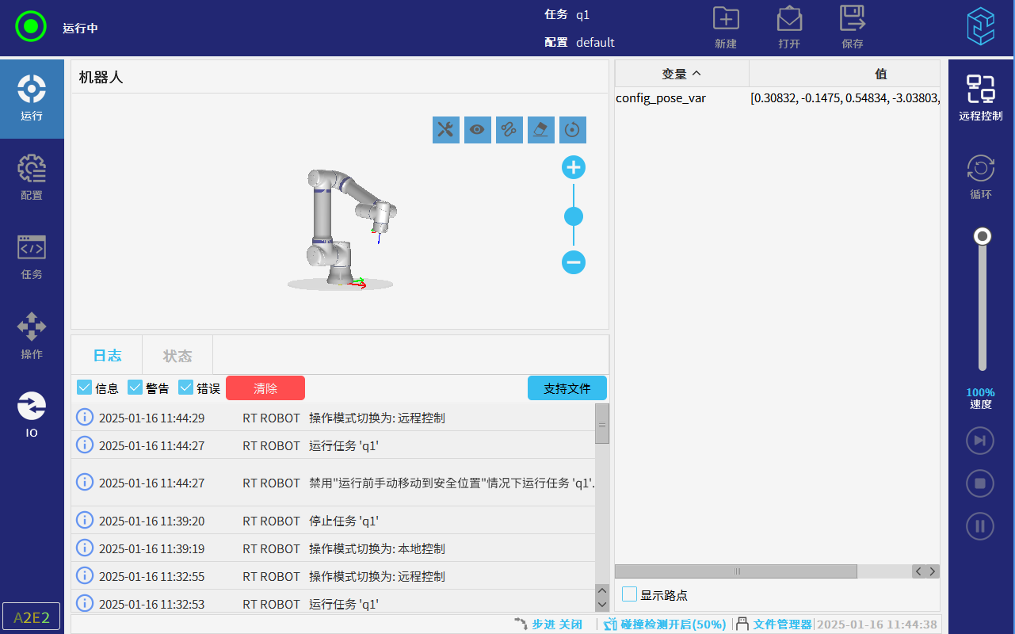Click the 支持文件 (Support file) button
This screenshot has height=634, width=1015.
point(567,388)
